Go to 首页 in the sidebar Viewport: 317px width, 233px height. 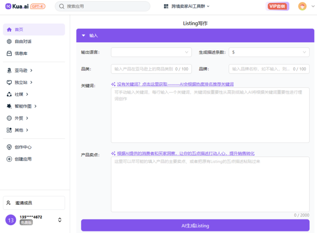pyautogui.click(x=34, y=29)
